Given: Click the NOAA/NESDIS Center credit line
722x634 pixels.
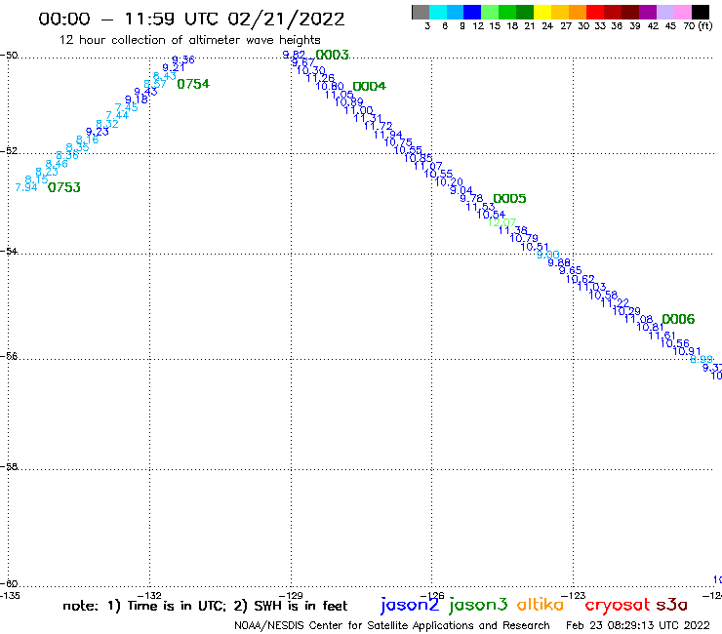Looking at the screenshot, I should pyautogui.click(x=392, y=625).
